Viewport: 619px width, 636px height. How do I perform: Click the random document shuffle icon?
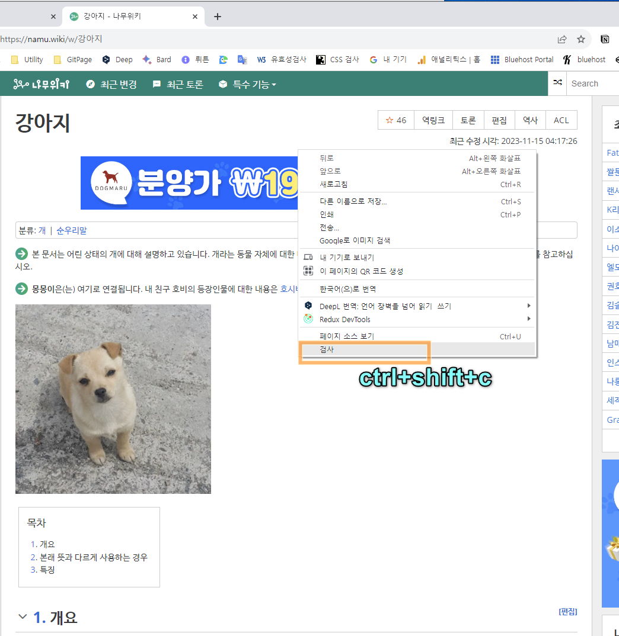(x=557, y=83)
